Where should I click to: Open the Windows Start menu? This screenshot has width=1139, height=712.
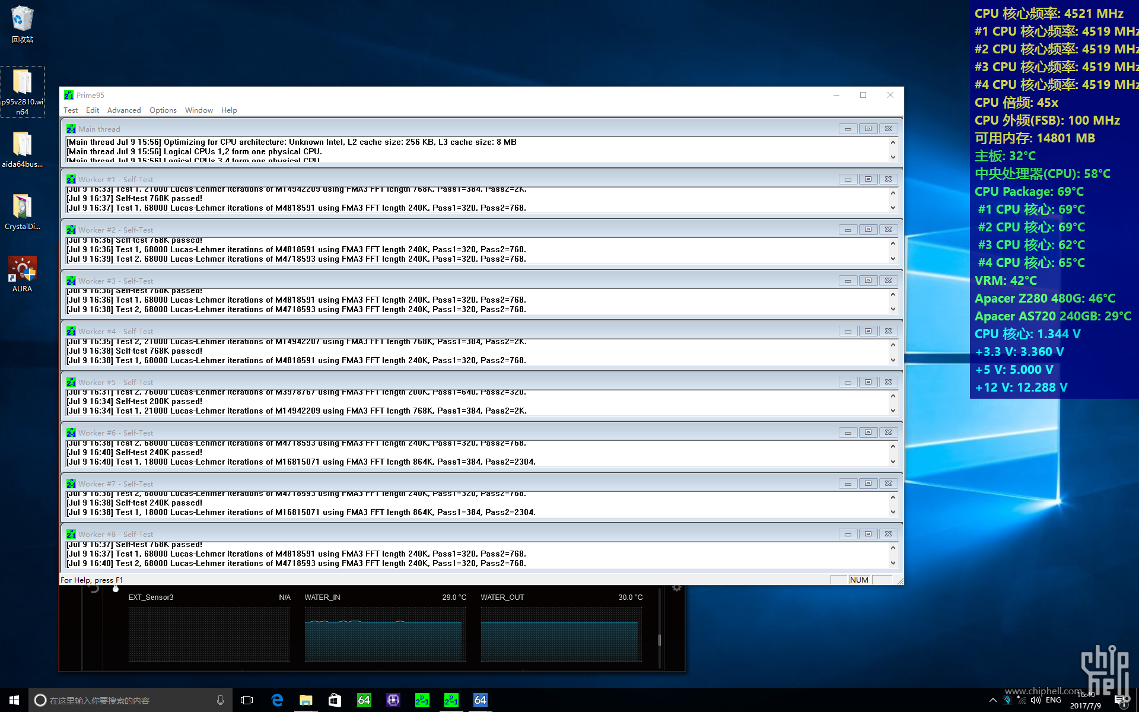[14, 700]
